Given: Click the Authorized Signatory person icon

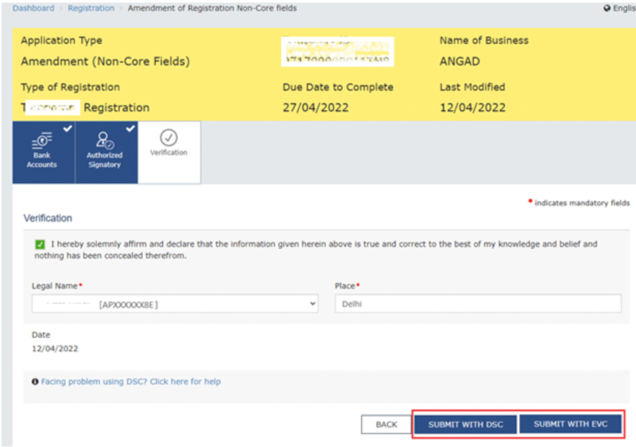Looking at the screenshot, I should [104, 140].
